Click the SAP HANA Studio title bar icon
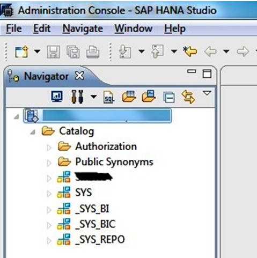The width and height of the screenshot is (257, 258). [7, 10]
